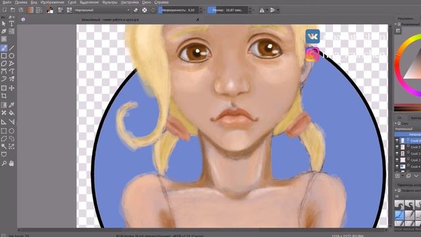421x237 pixels.
Task: Toggle eraser mode in the toolbar
Action: (136, 10)
